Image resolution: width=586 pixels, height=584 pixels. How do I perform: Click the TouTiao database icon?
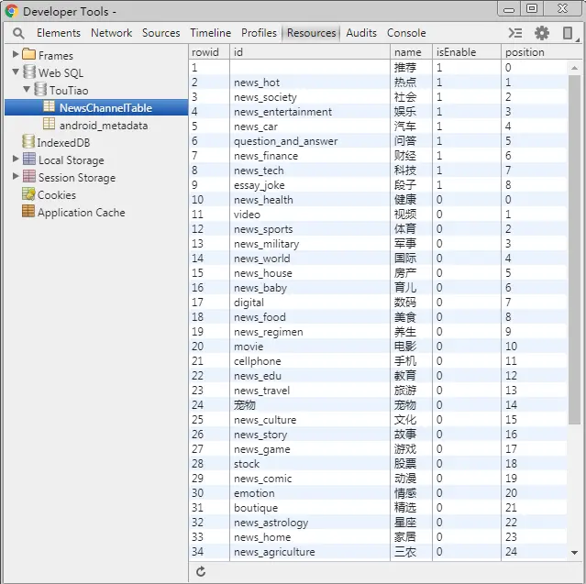click(x=40, y=89)
